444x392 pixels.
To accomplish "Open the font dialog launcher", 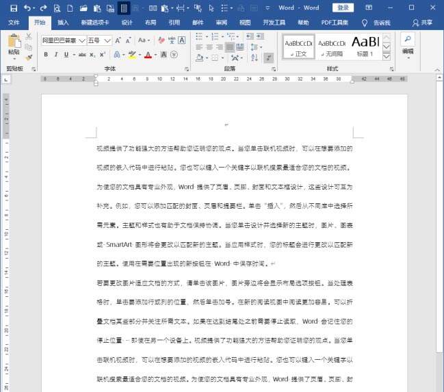I will tap(187, 69).
